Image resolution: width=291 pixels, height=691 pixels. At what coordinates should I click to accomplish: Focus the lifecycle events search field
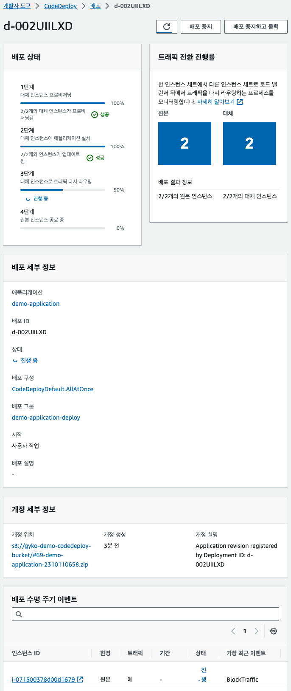pyautogui.click(x=145, y=614)
